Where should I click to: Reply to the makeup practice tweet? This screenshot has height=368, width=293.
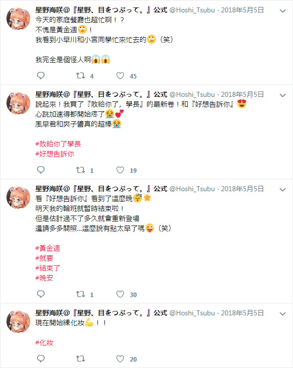41,359
